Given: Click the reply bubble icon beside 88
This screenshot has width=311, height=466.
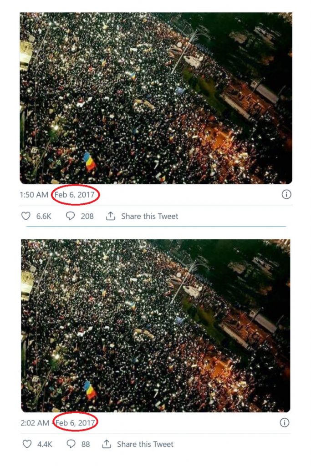Looking at the screenshot, I should tap(71, 444).
